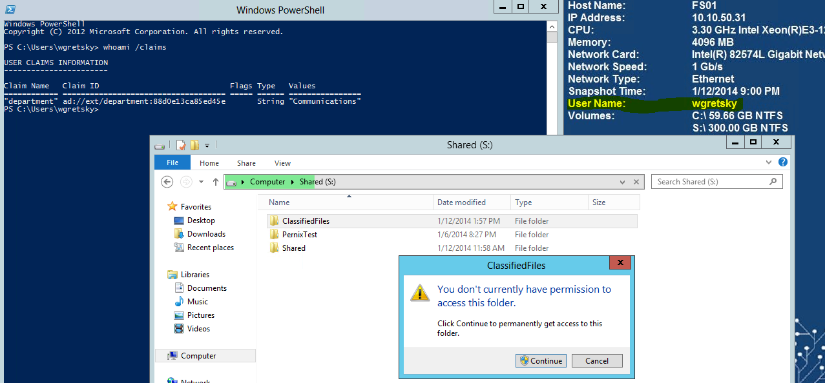Click the New Folder icon in quick access toolbar

pyautogui.click(x=194, y=145)
